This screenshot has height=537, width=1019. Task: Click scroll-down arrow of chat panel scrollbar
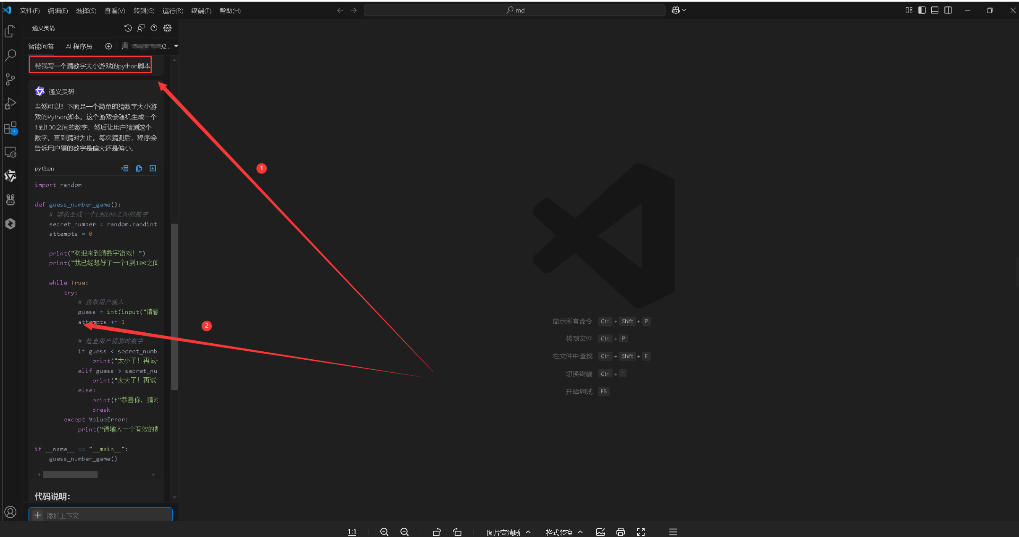click(x=174, y=497)
